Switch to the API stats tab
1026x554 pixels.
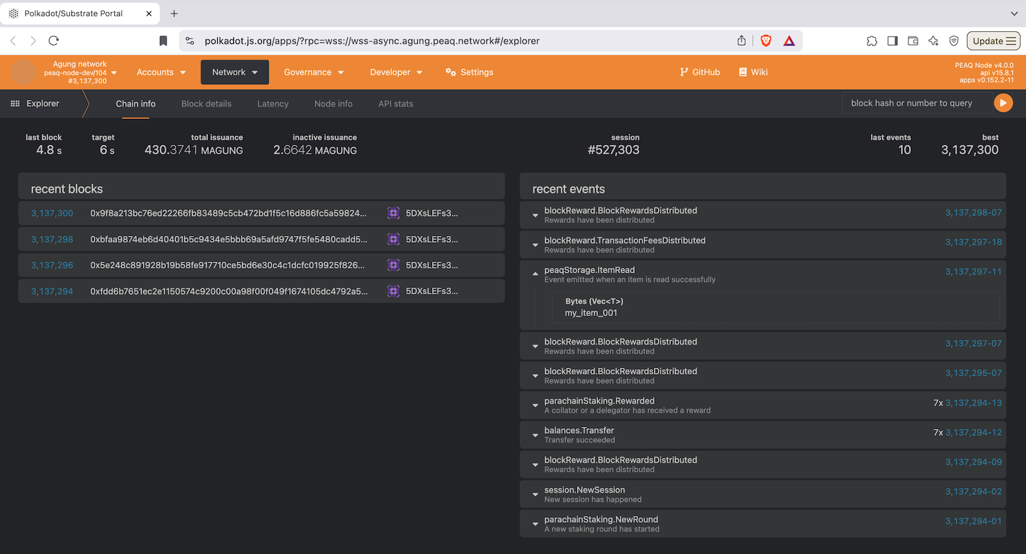(x=395, y=104)
